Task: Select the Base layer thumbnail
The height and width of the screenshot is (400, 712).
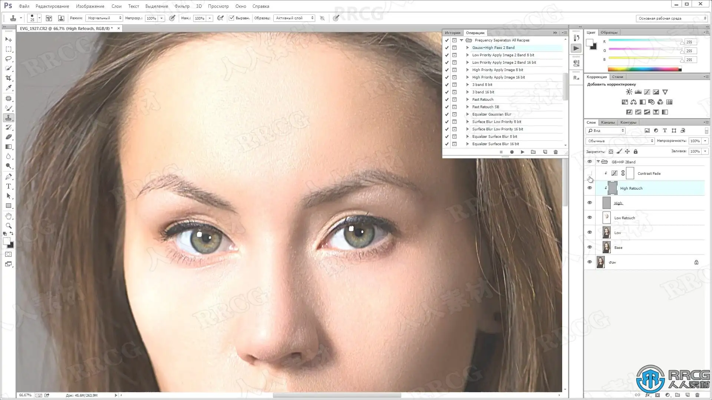Action: coord(606,247)
